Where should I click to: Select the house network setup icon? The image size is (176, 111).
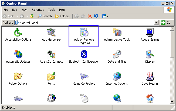(150, 98)
